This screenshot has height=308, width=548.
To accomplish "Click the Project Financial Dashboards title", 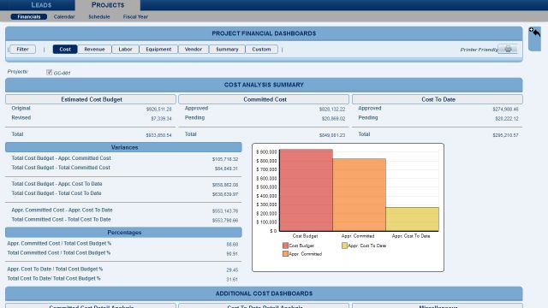I will click(x=264, y=33).
